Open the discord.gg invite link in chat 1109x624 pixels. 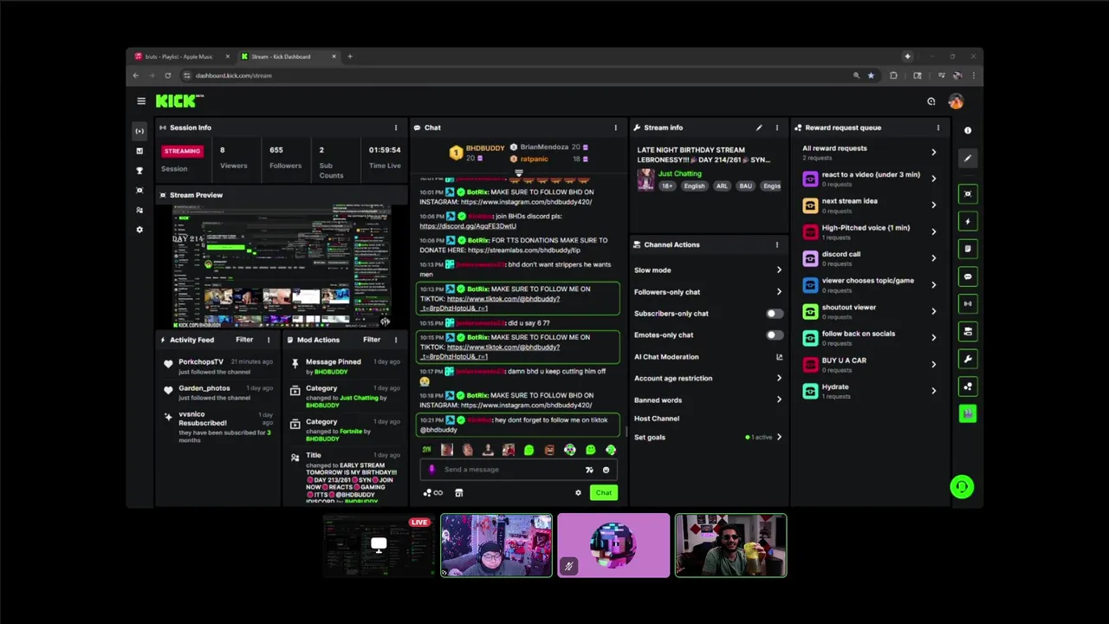click(468, 225)
